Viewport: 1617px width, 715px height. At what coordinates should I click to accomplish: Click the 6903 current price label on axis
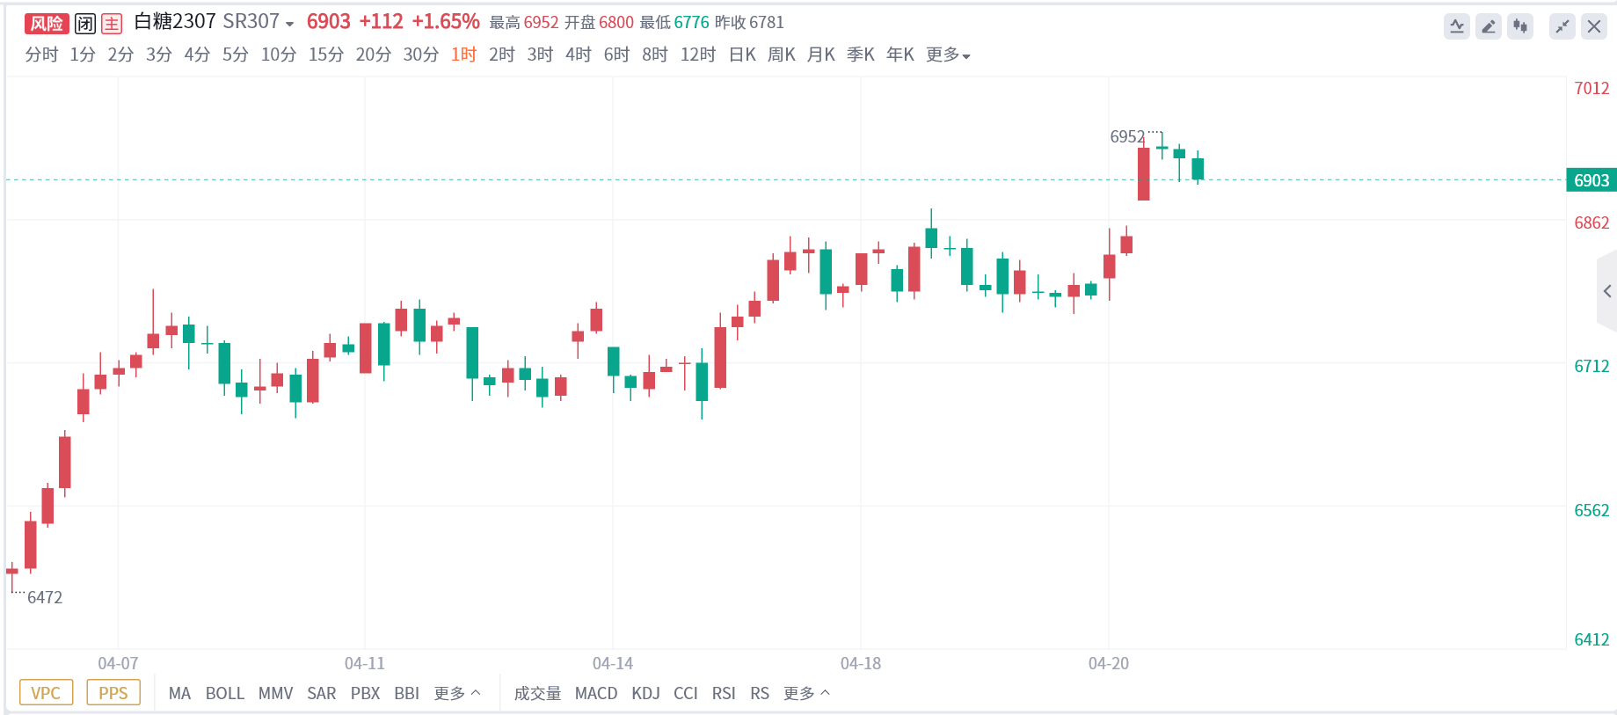[x=1591, y=180]
